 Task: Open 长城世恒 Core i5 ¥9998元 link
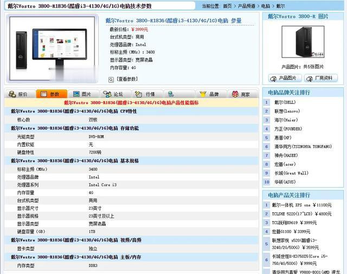coord(300,260)
